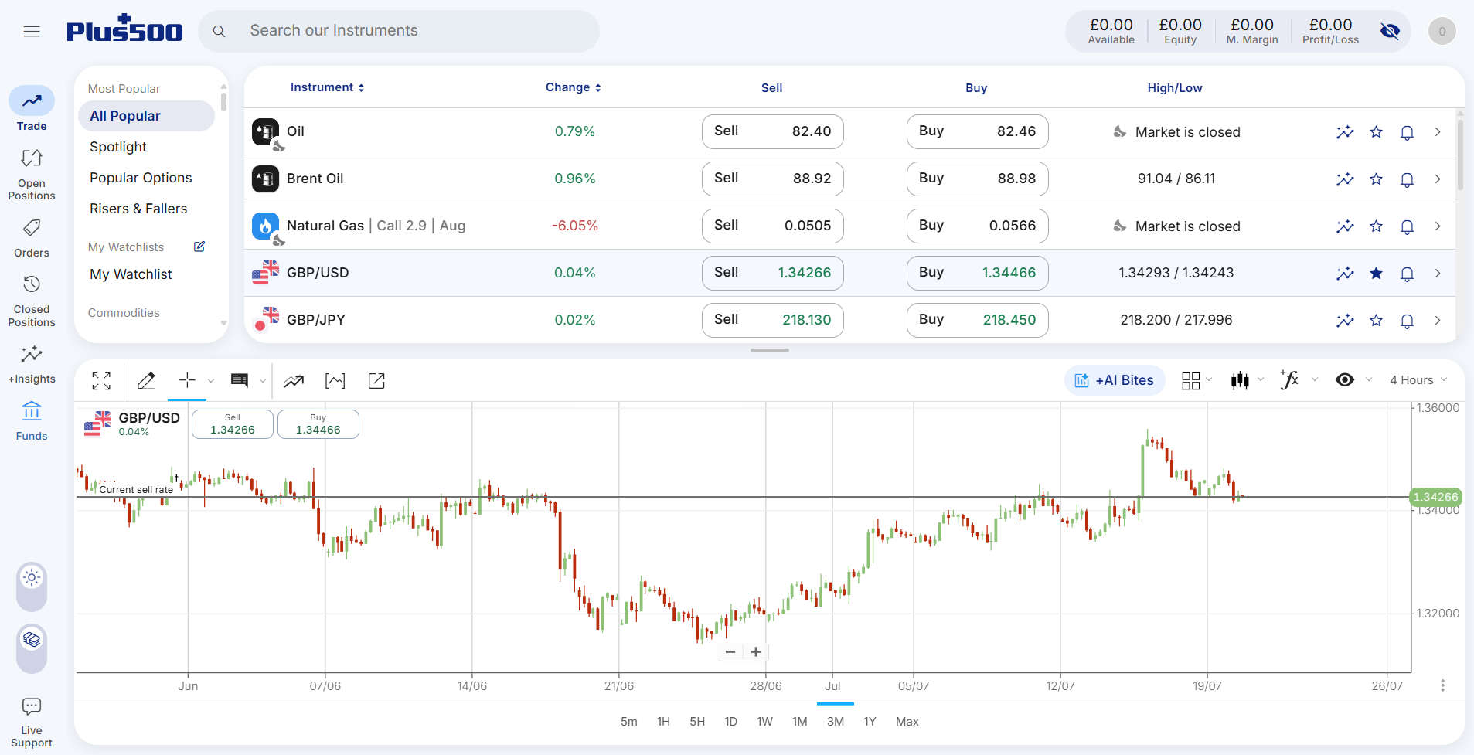Switch chart range to 1Y

pyautogui.click(x=870, y=722)
